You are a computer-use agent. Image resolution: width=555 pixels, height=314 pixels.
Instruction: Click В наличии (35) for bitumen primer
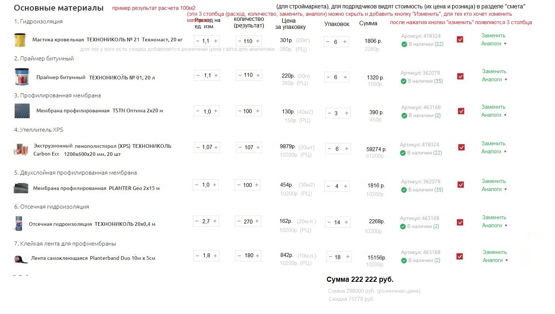tap(425, 81)
